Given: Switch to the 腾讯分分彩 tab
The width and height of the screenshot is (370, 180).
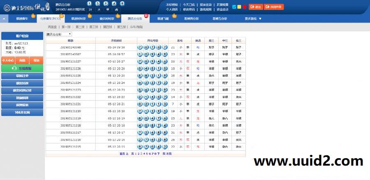Looking at the screenshot, I should (x=135, y=18).
